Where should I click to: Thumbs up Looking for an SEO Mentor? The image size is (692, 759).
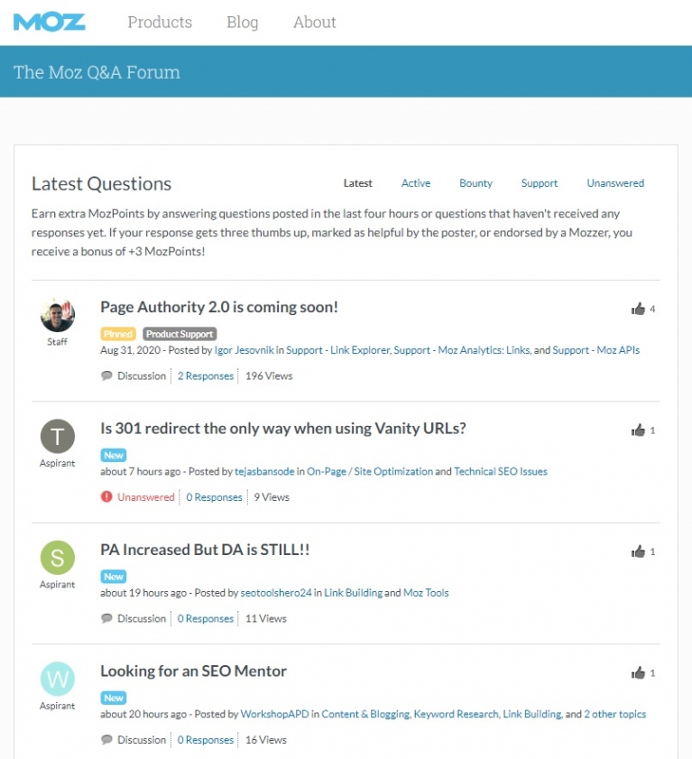point(639,672)
